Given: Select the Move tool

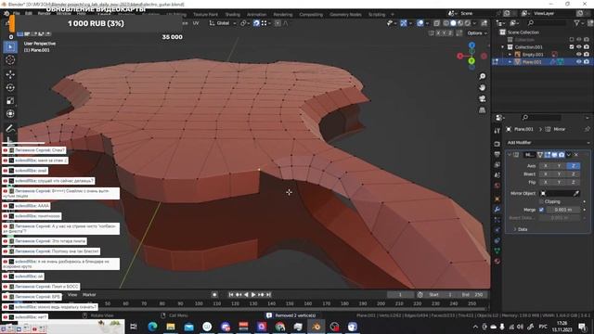Looking at the screenshot, I should [10, 74].
